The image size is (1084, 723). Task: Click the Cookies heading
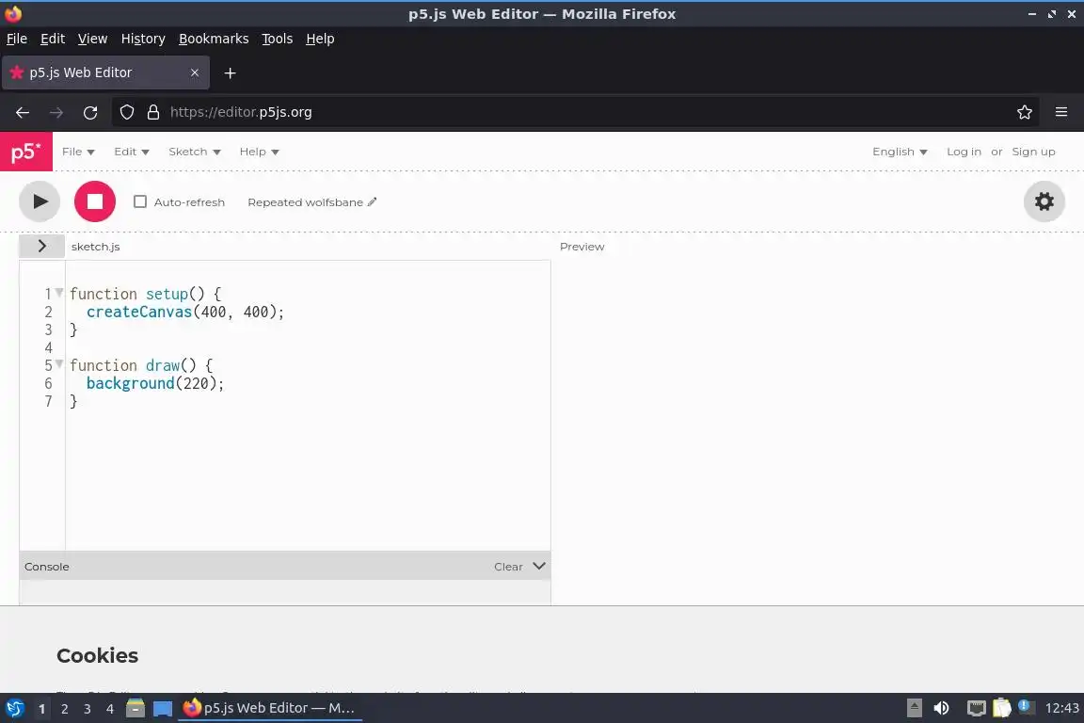point(98,655)
